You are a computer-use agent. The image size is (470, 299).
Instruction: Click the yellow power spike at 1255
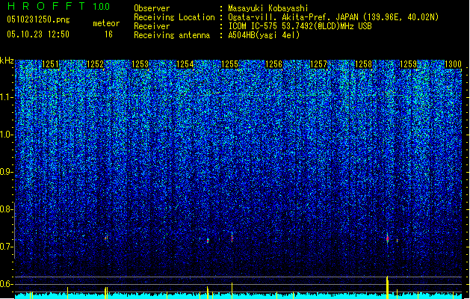[232, 291]
